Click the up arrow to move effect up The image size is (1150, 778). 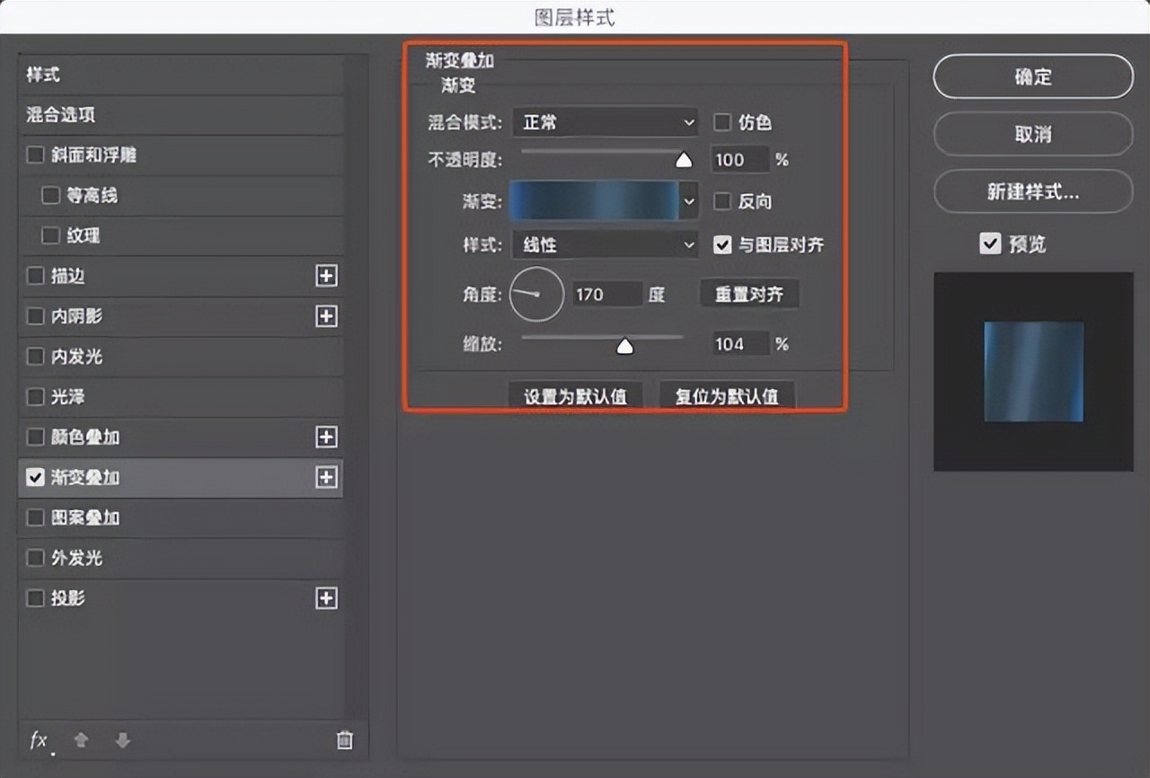click(x=80, y=739)
